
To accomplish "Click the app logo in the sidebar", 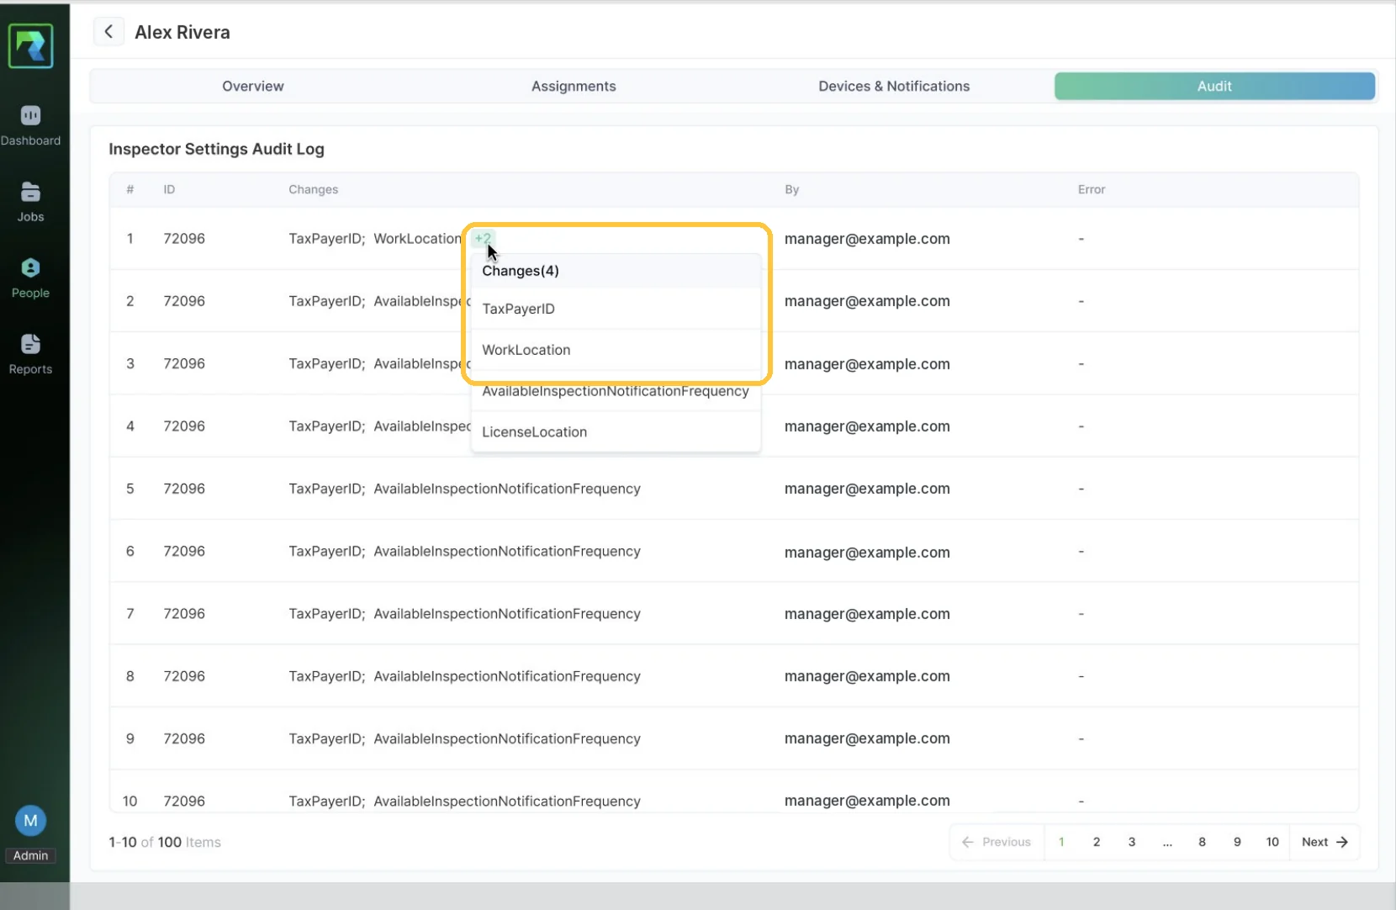I will [x=31, y=45].
